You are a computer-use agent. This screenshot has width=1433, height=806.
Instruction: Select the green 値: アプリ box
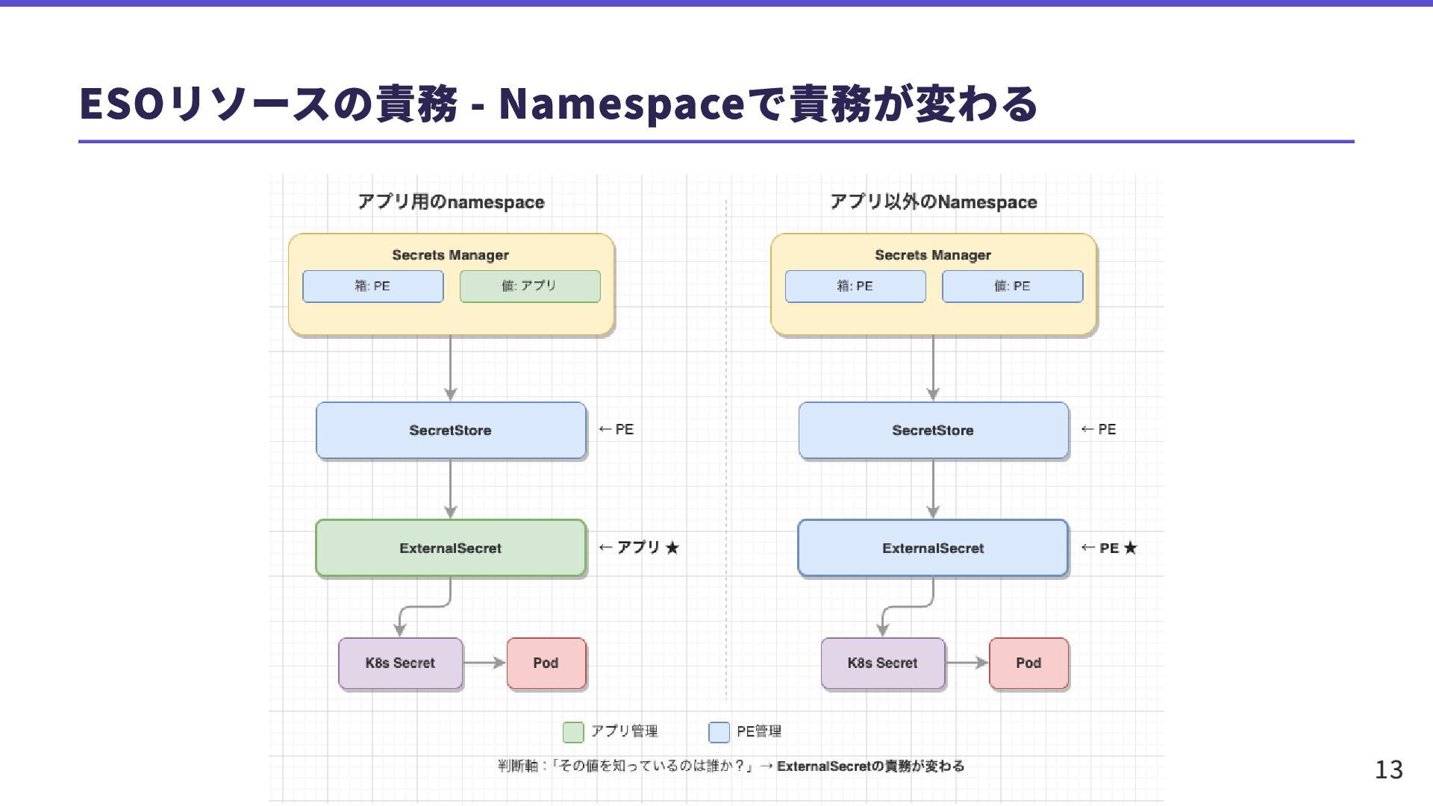point(530,287)
